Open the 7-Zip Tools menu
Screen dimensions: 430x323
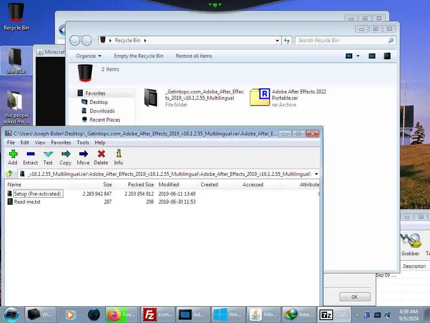[x=83, y=143]
